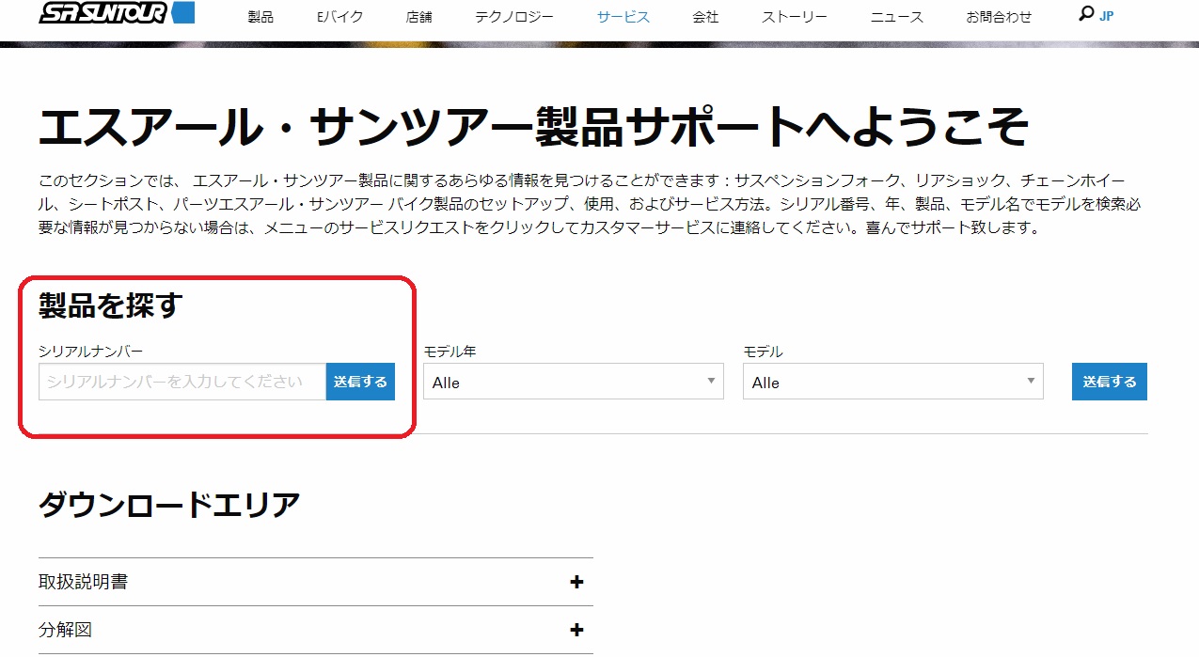Open the テクノロジー menu
The width and height of the screenshot is (1199, 657).
[x=514, y=17]
